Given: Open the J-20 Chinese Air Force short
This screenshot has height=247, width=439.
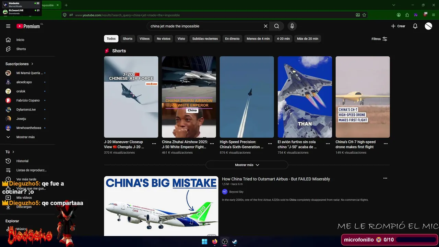Looking at the screenshot, I should 131,97.
